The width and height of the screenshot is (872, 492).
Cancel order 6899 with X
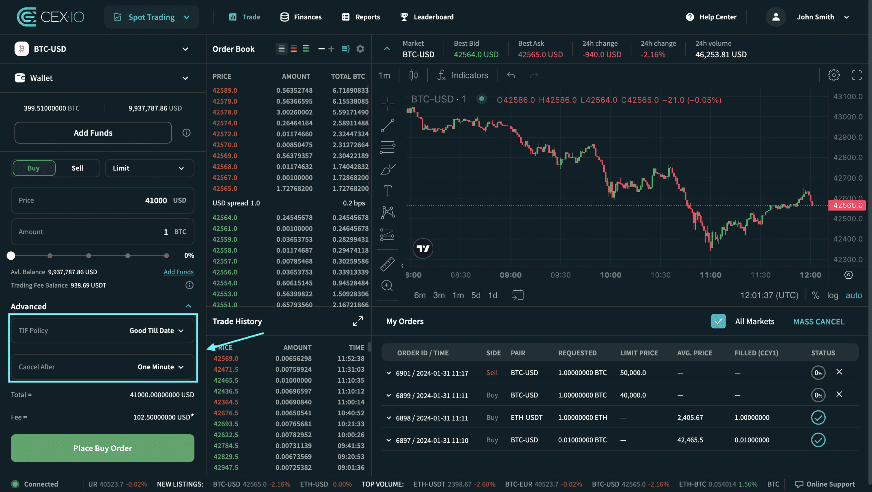pos(839,395)
